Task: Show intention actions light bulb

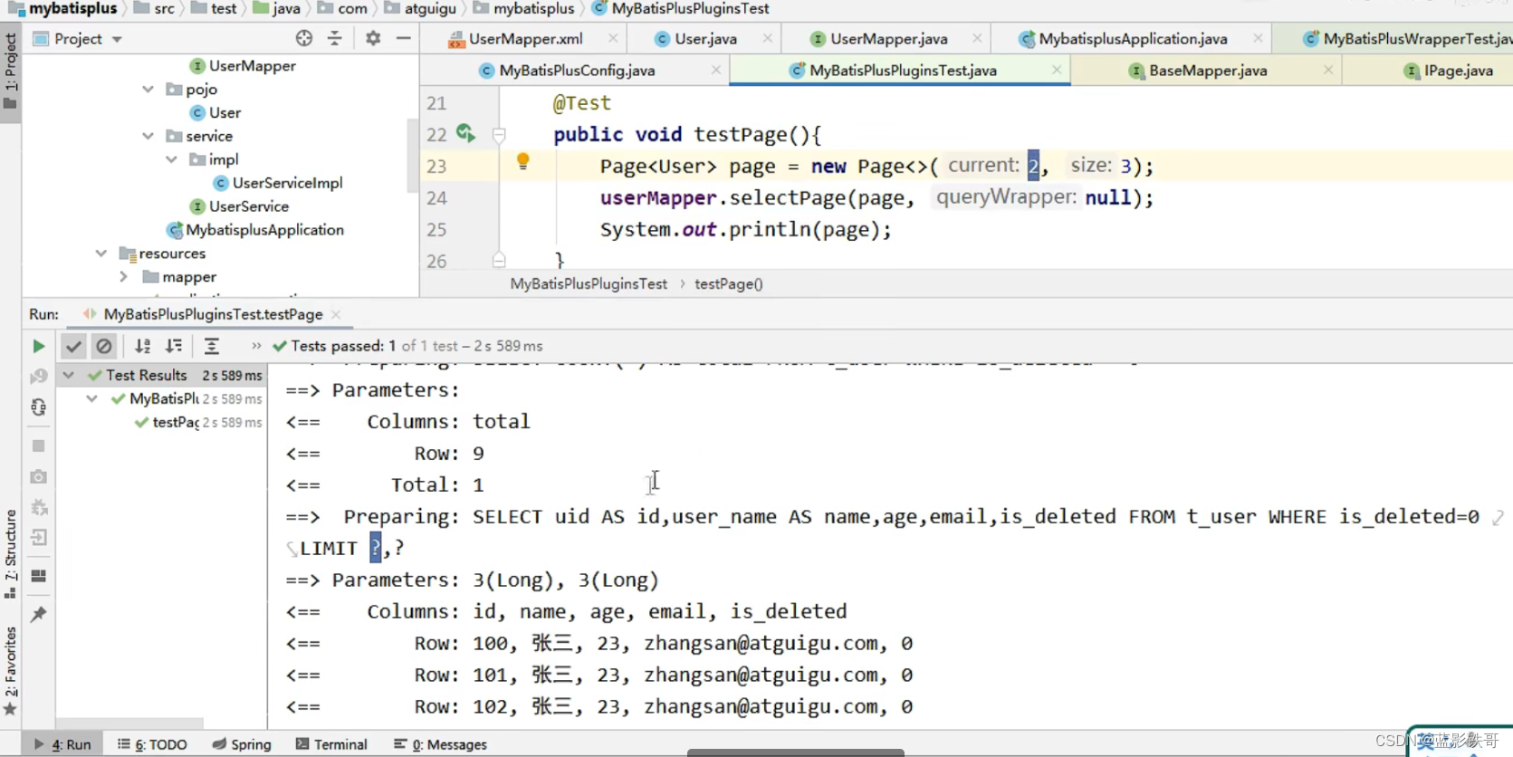Action: (x=522, y=162)
